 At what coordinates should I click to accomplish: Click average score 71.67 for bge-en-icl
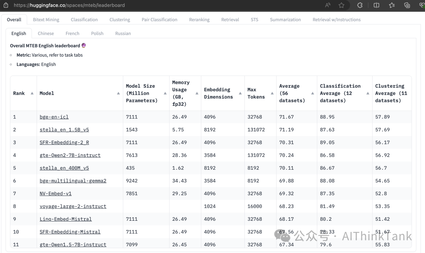(286, 117)
